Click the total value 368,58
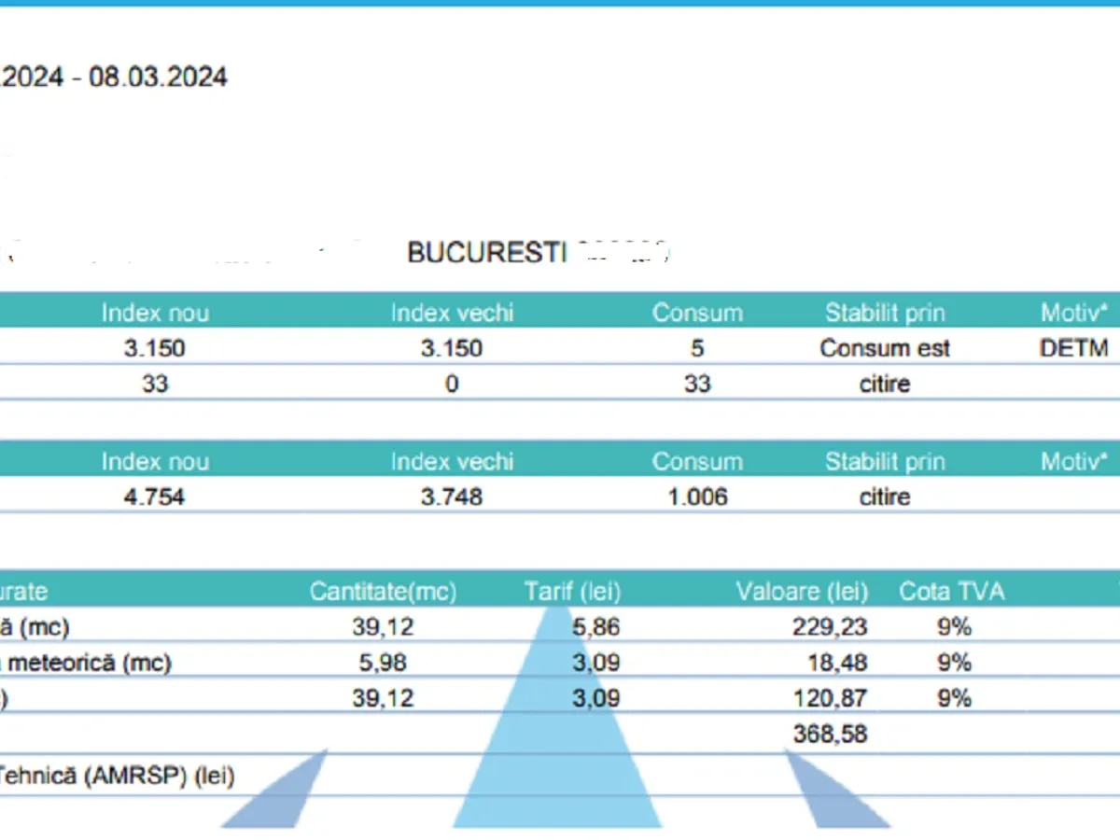1120x840 pixels. [830, 735]
